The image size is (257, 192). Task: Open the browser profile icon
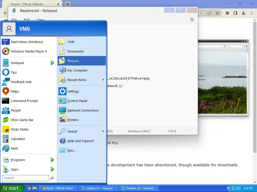(243, 13)
